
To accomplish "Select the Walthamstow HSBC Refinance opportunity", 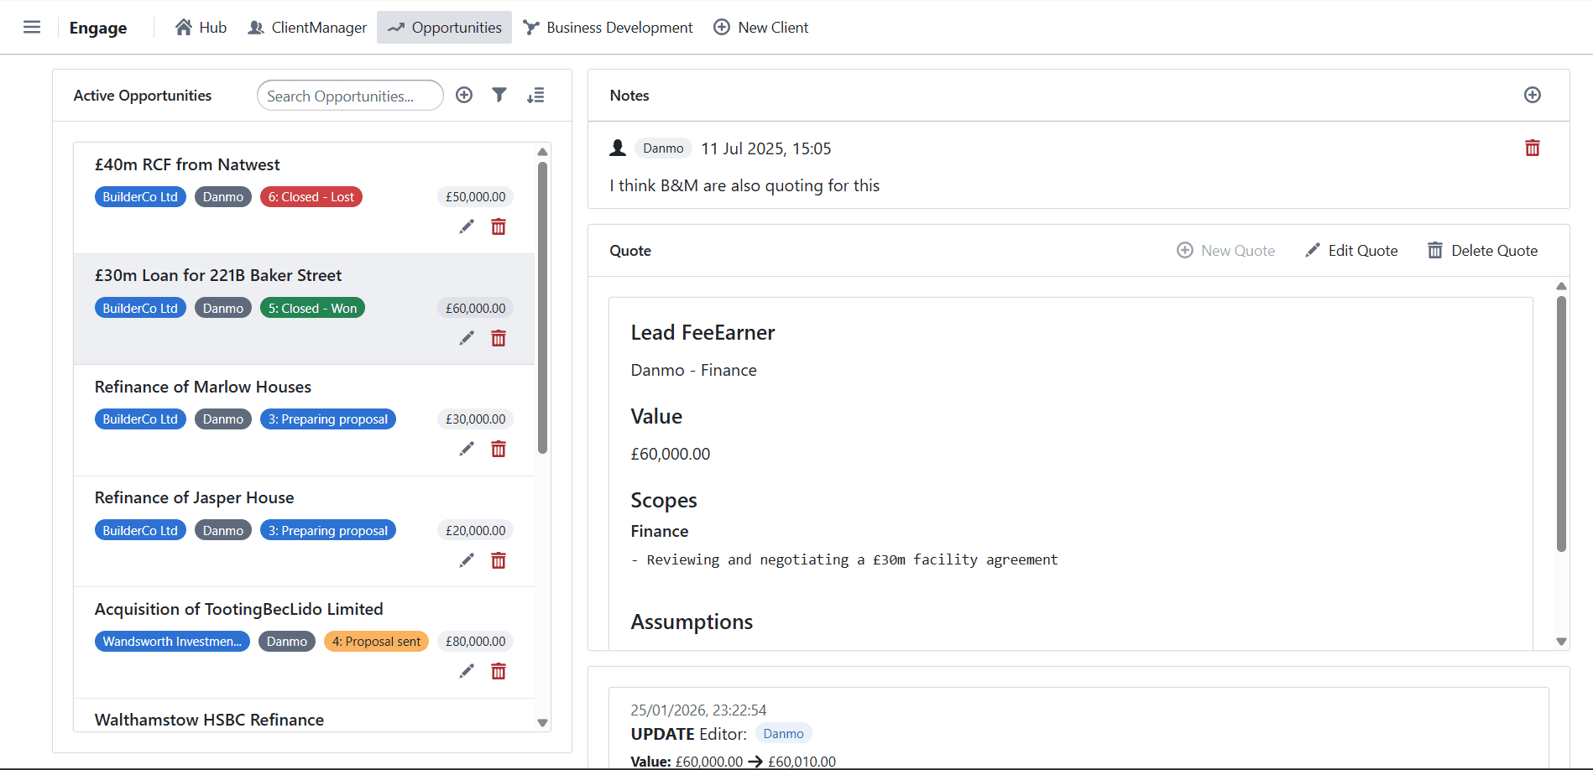I will (x=209, y=720).
